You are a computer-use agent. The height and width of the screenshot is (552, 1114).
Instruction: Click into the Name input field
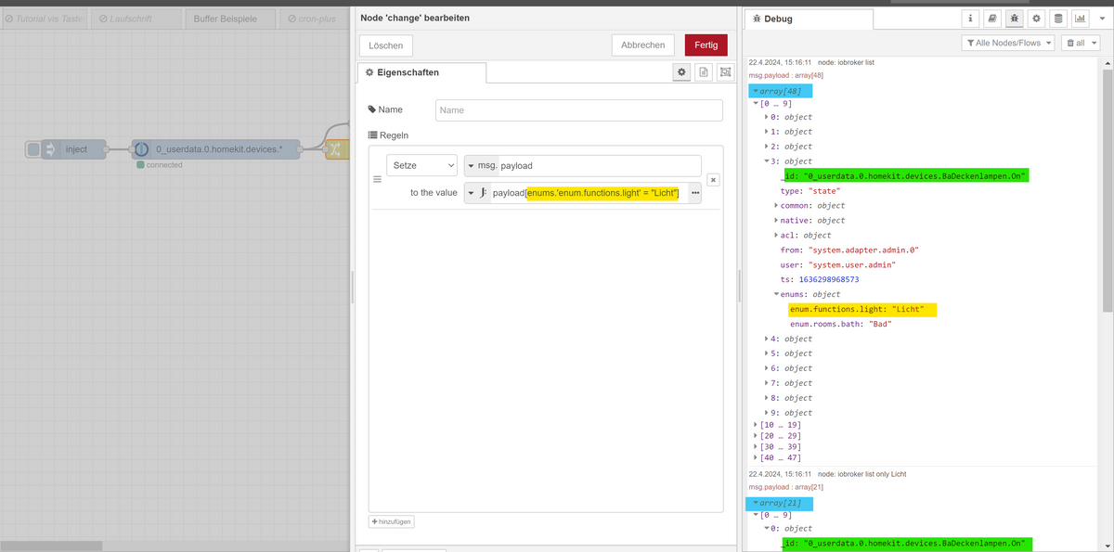click(578, 109)
